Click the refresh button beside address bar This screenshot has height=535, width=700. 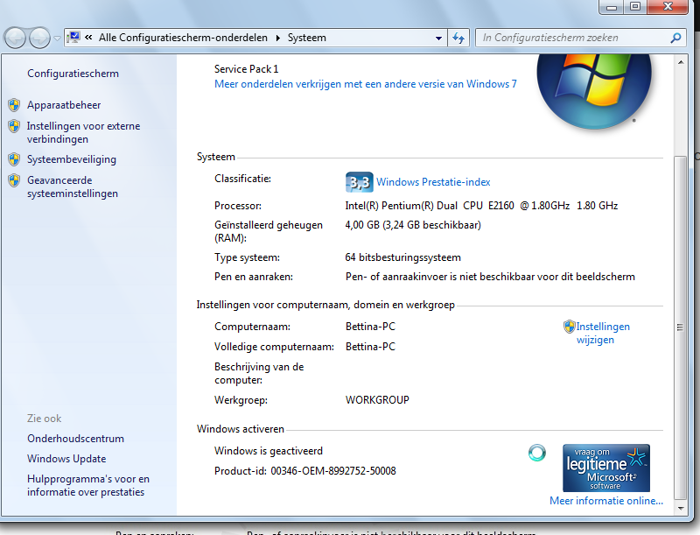[458, 38]
